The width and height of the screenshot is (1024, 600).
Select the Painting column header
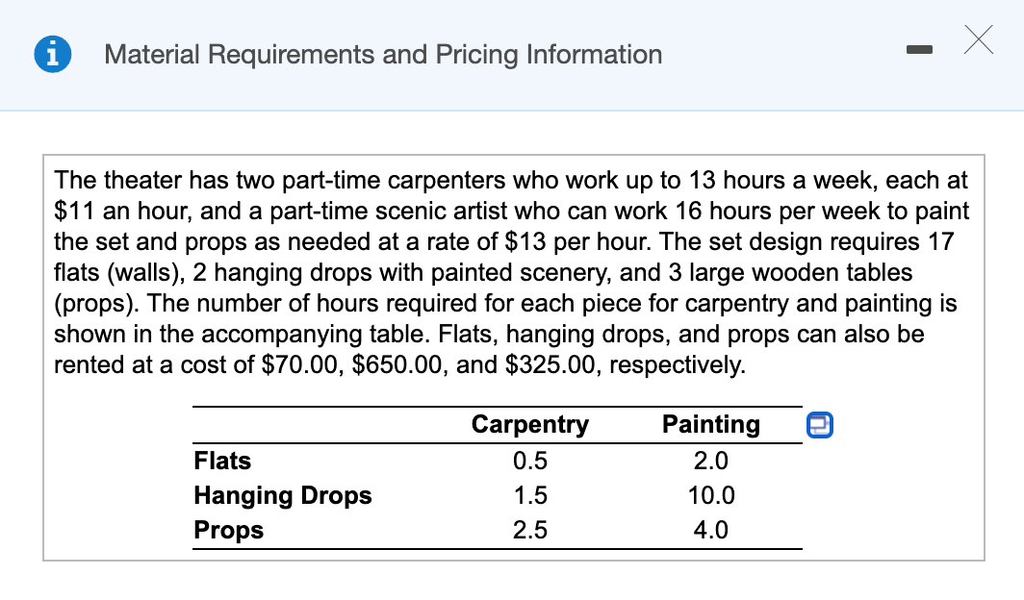click(710, 424)
